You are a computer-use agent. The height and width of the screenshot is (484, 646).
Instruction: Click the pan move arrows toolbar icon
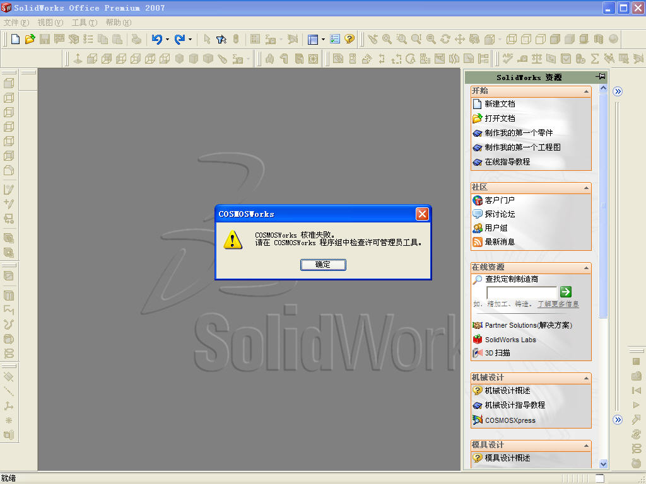tap(460, 39)
